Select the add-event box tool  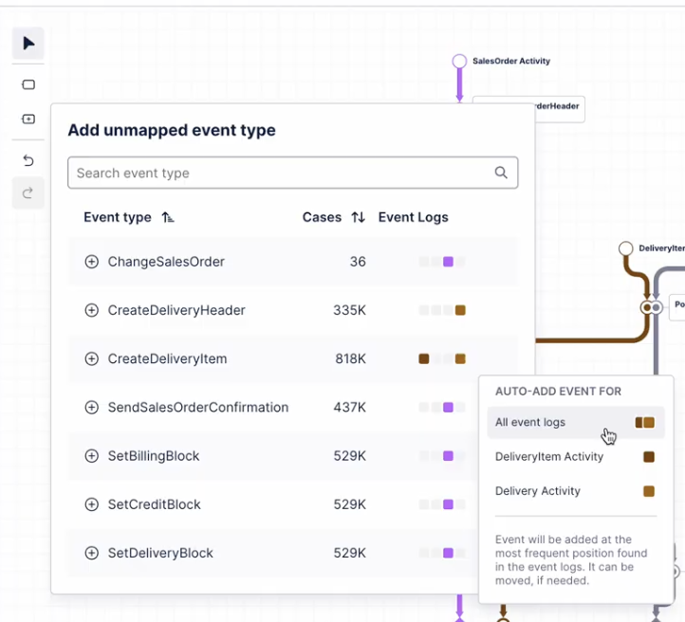(28, 119)
